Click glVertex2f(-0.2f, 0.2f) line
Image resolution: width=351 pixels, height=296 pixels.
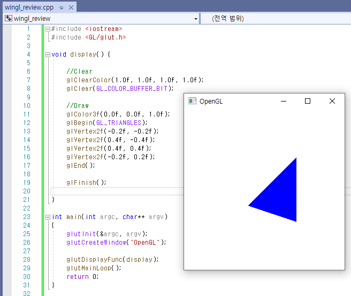tap(111, 157)
